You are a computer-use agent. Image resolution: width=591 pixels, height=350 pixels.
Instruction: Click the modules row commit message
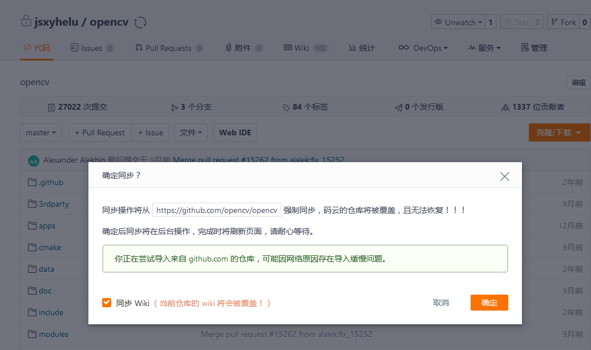click(x=286, y=334)
